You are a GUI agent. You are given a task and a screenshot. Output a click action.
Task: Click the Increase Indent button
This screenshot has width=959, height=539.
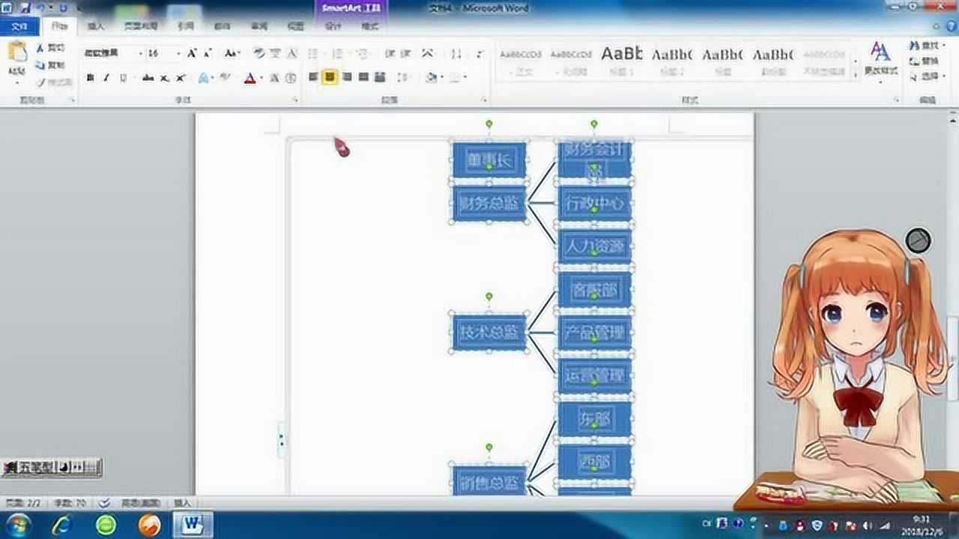click(x=405, y=53)
